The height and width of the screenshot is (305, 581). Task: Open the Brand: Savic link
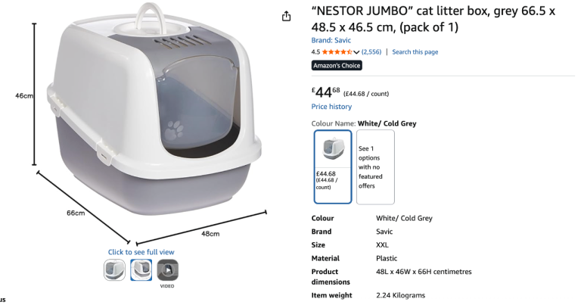click(x=331, y=40)
